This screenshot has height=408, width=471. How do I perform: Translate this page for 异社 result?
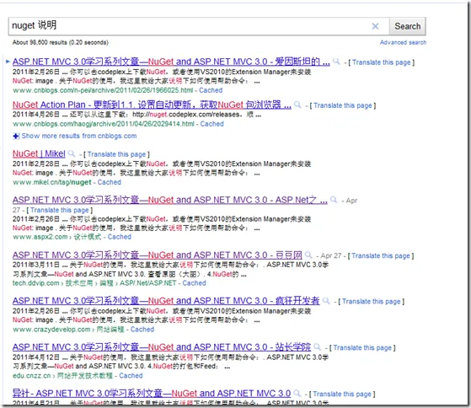pyautogui.click(x=342, y=394)
